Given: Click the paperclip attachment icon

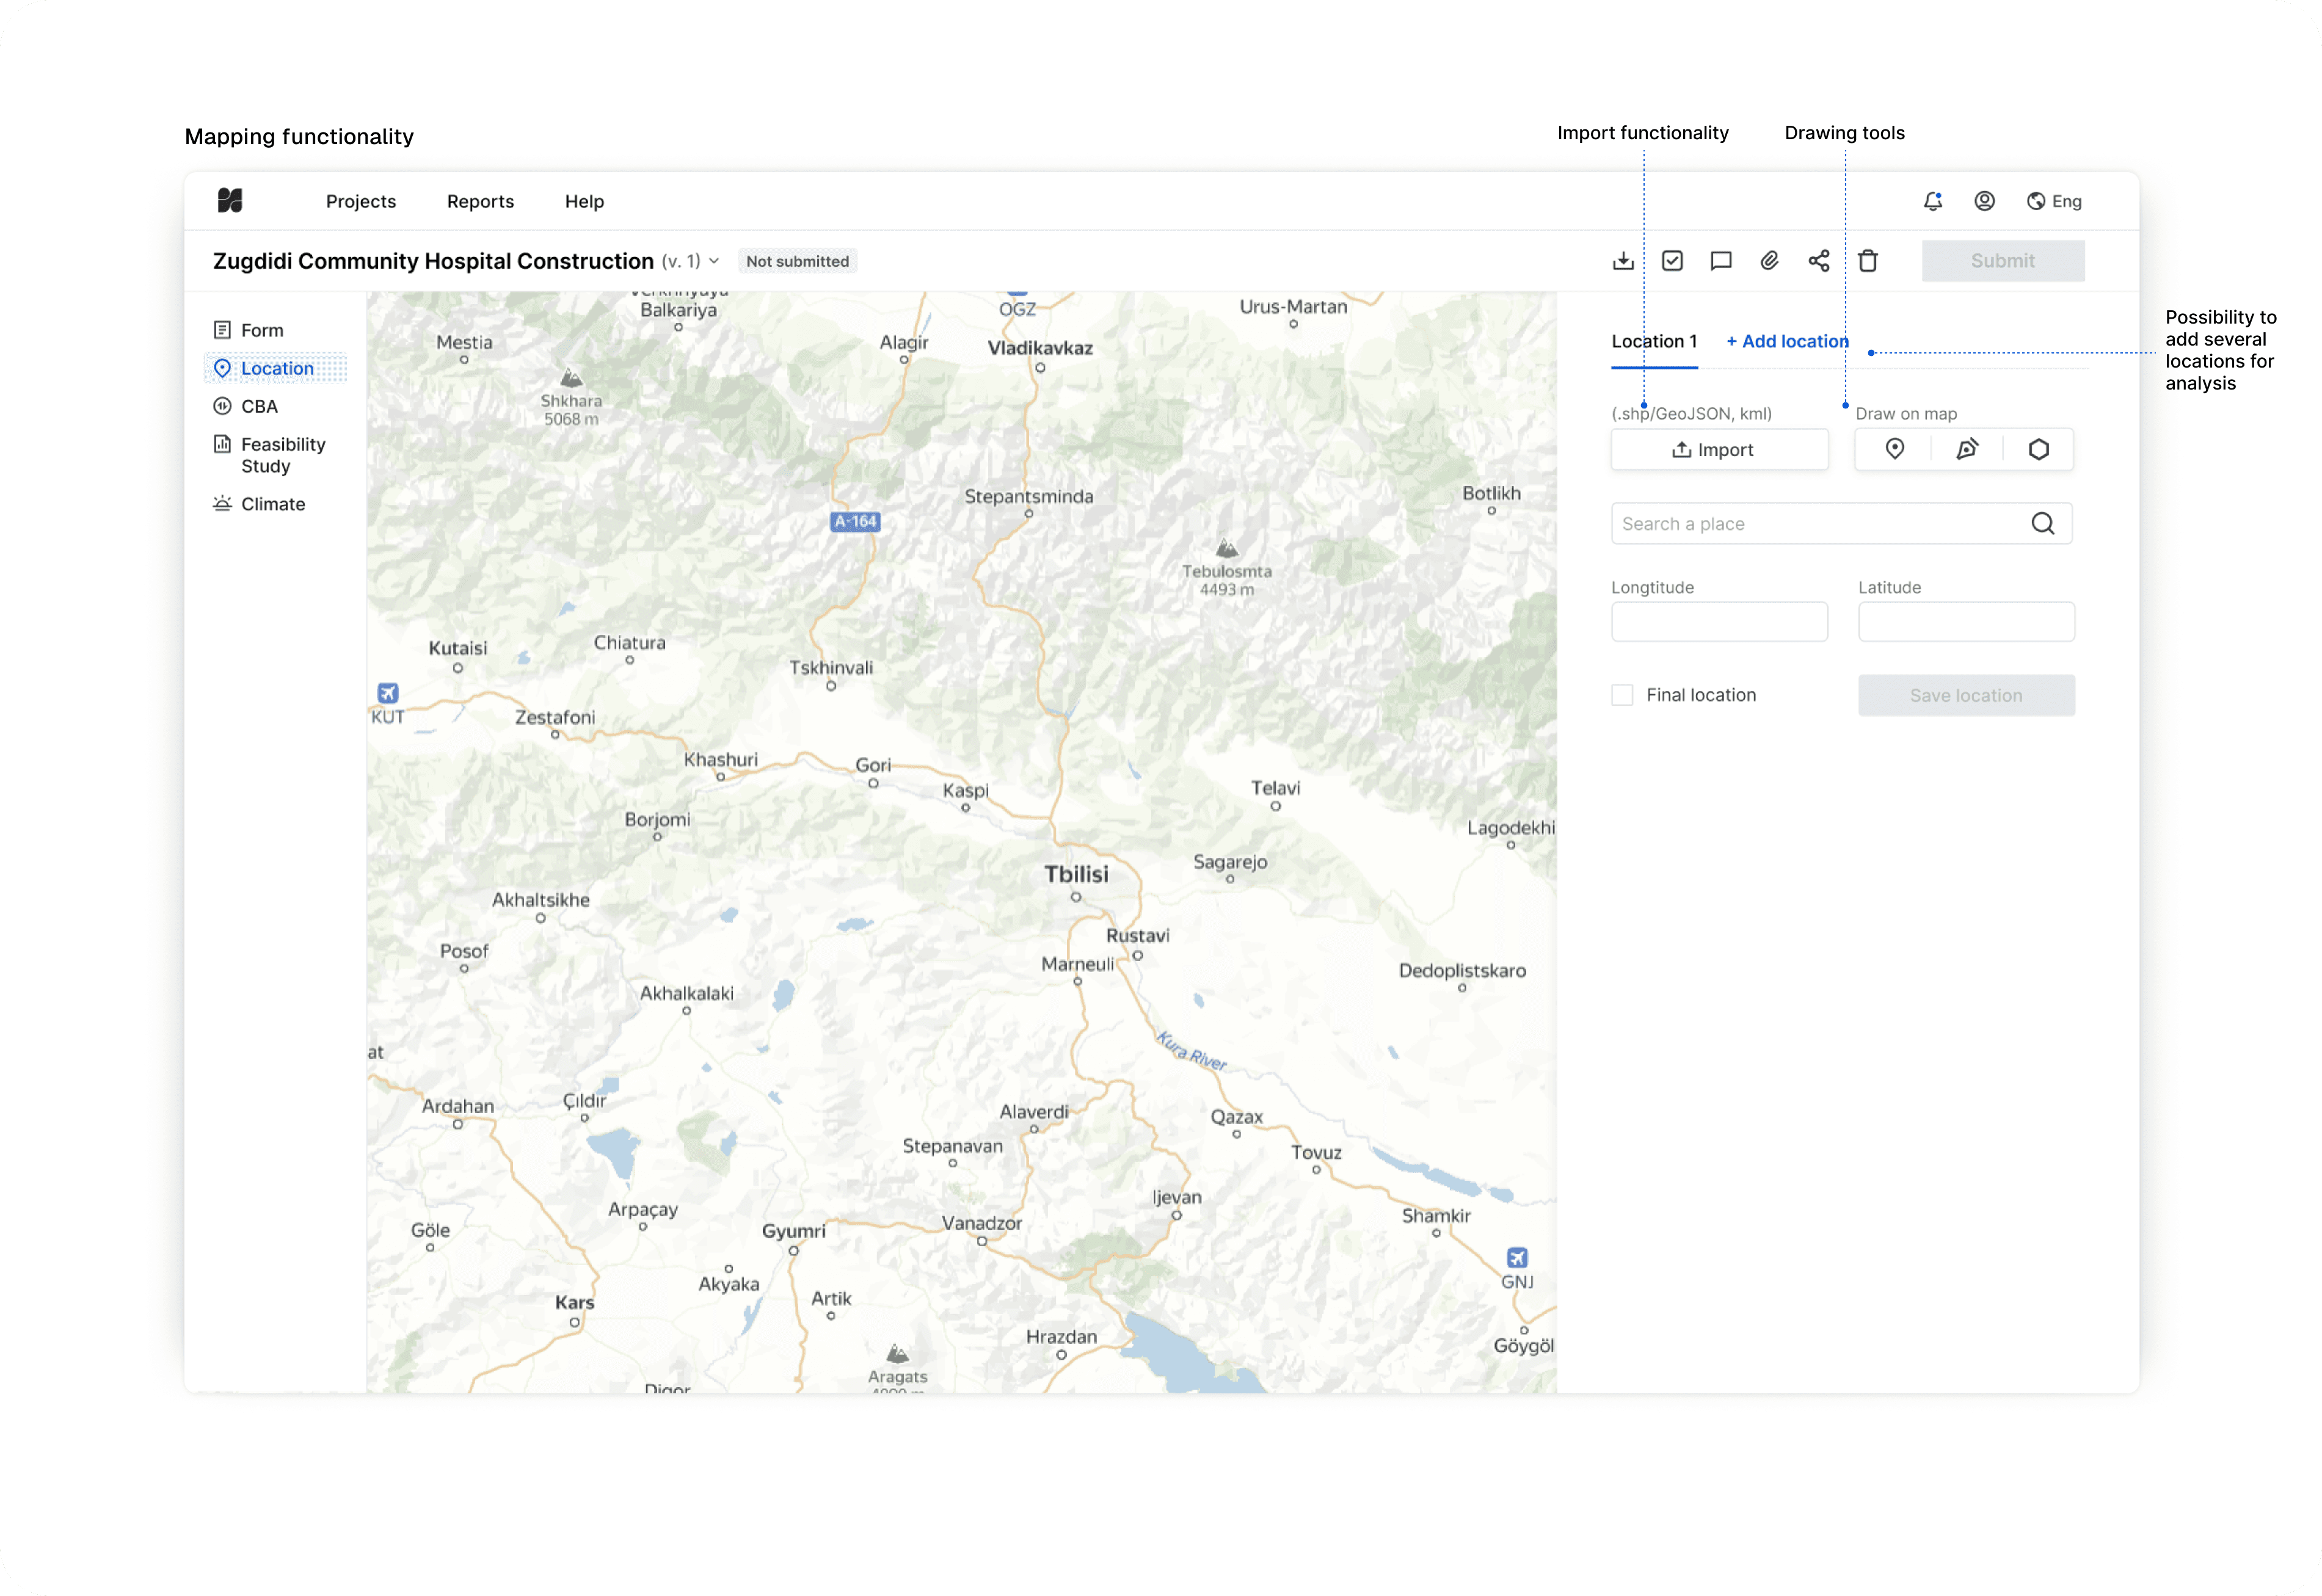Looking at the screenshot, I should click(x=1769, y=261).
